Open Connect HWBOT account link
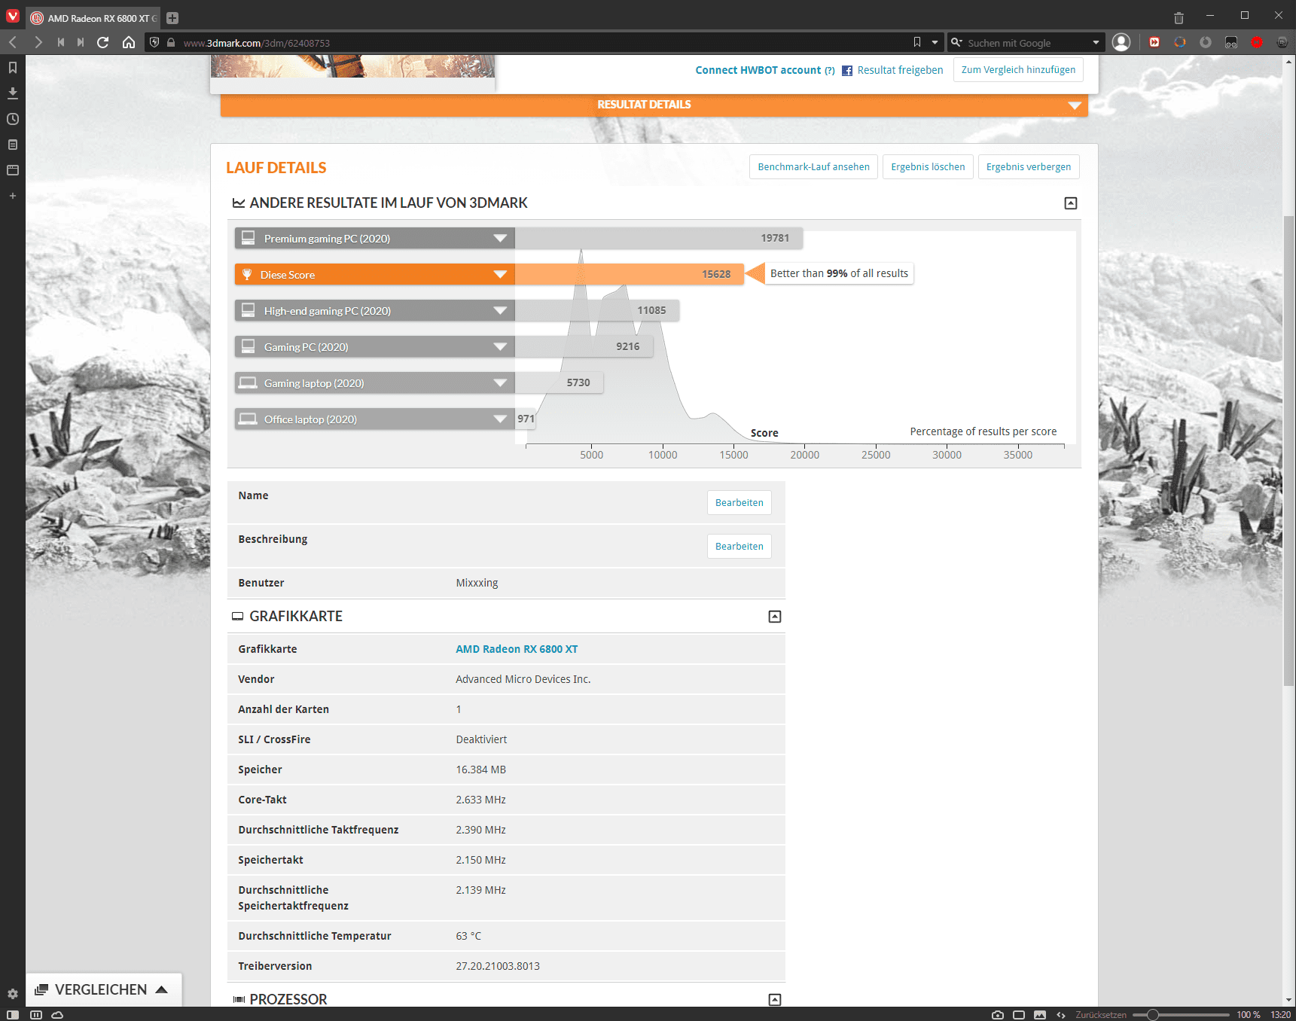Viewport: 1296px width, 1021px height. tap(758, 70)
